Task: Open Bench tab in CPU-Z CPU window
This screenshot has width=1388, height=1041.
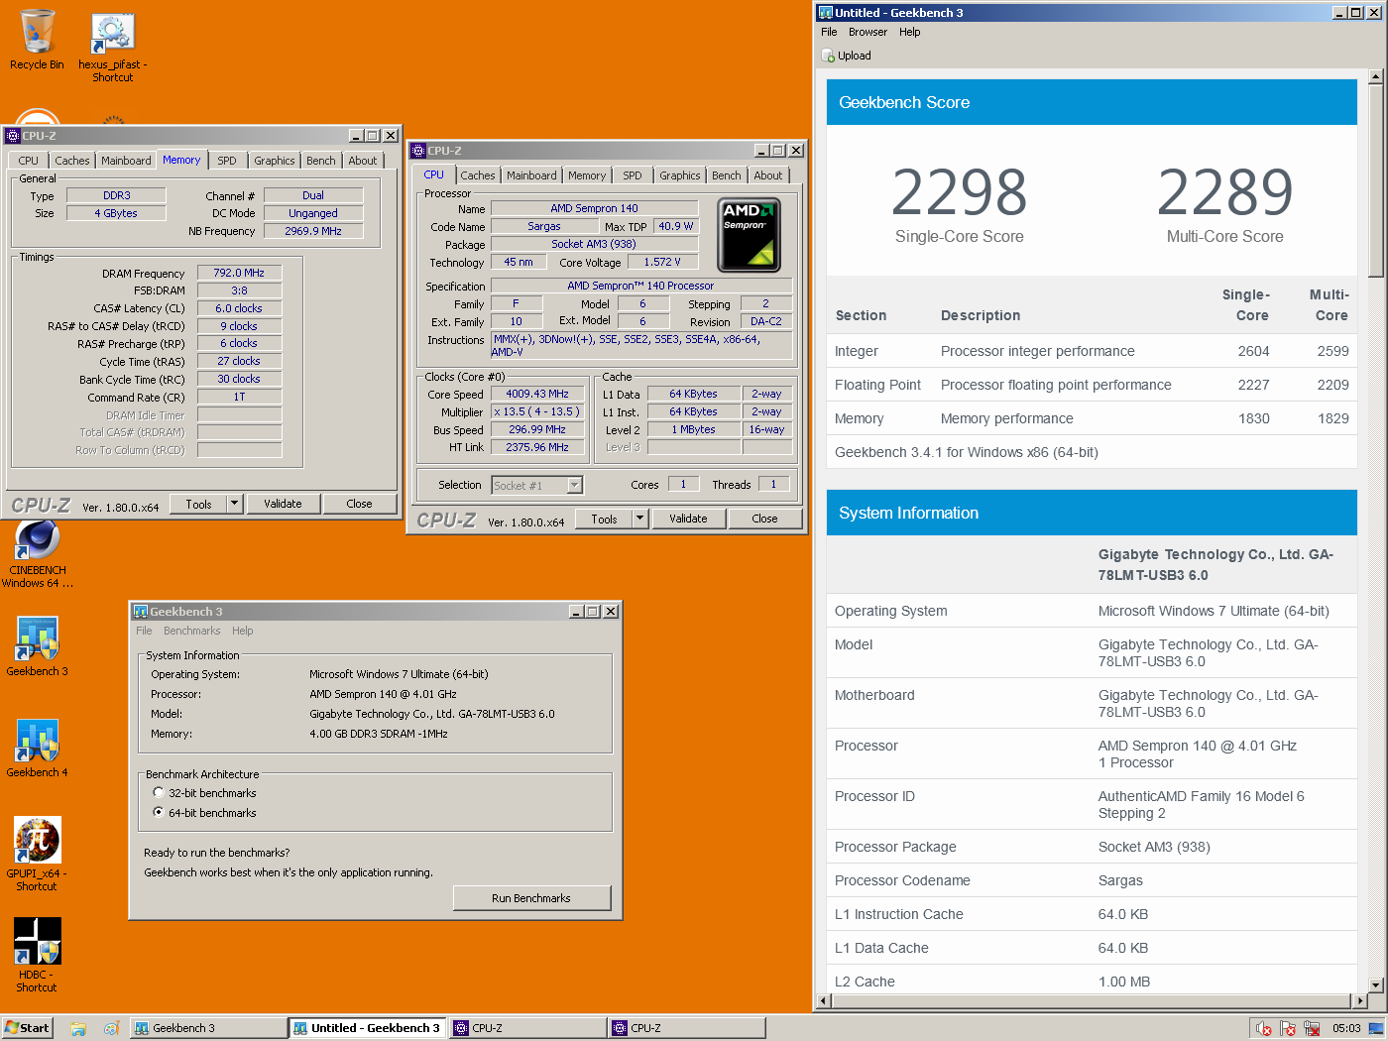Action: click(x=727, y=175)
